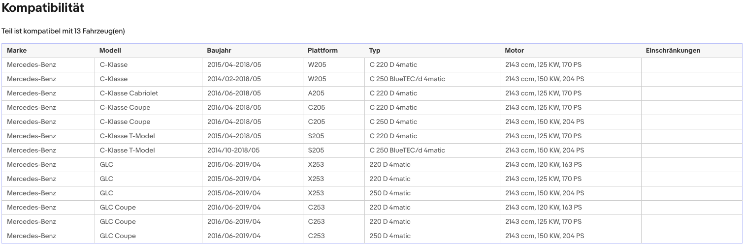Select the A205 platform cell

click(316, 93)
